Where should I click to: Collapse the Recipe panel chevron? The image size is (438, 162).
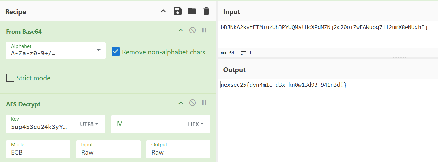163,11
